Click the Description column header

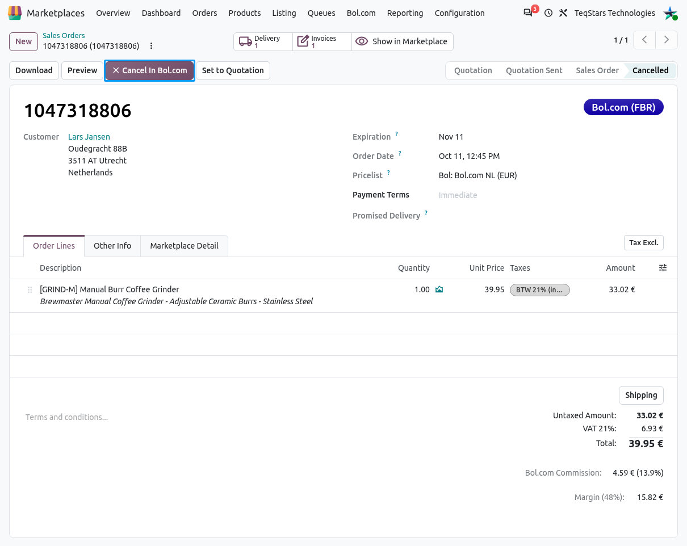[x=61, y=268]
